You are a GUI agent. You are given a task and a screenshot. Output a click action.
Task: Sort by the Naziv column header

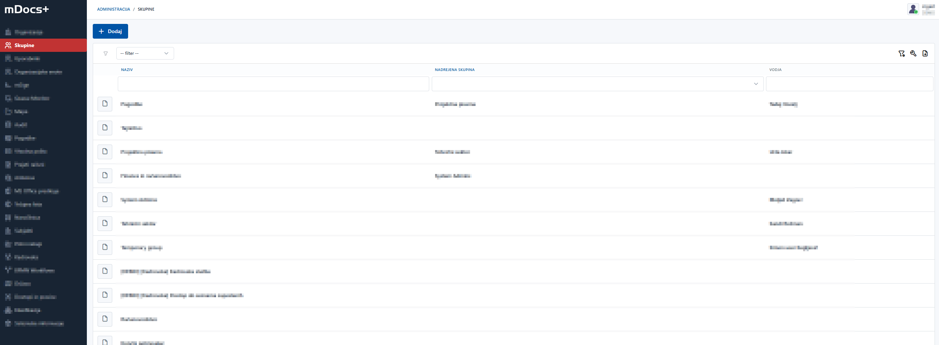click(x=127, y=70)
